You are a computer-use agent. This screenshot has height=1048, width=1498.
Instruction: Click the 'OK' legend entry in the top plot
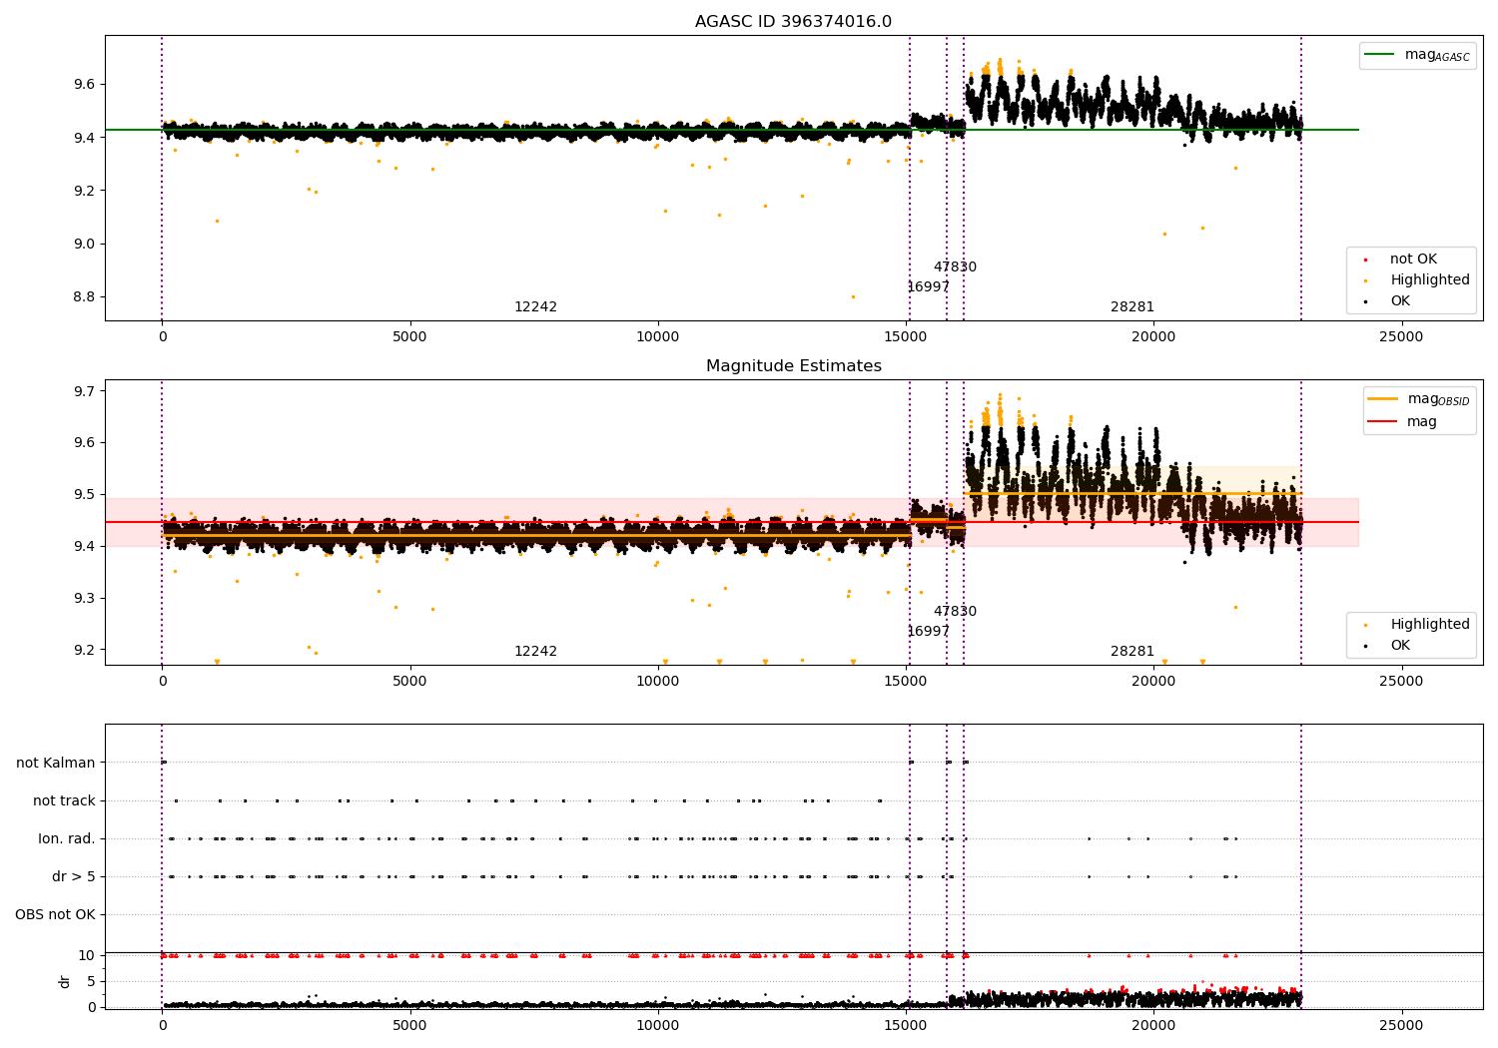coord(1389,301)
